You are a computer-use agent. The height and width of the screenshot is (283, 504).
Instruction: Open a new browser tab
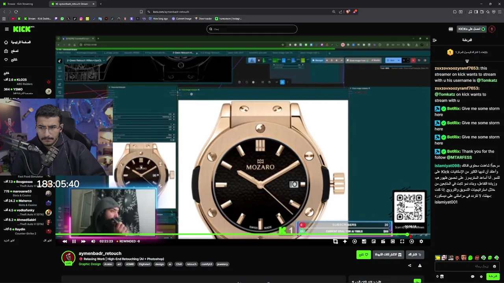[x=100, y=4]
